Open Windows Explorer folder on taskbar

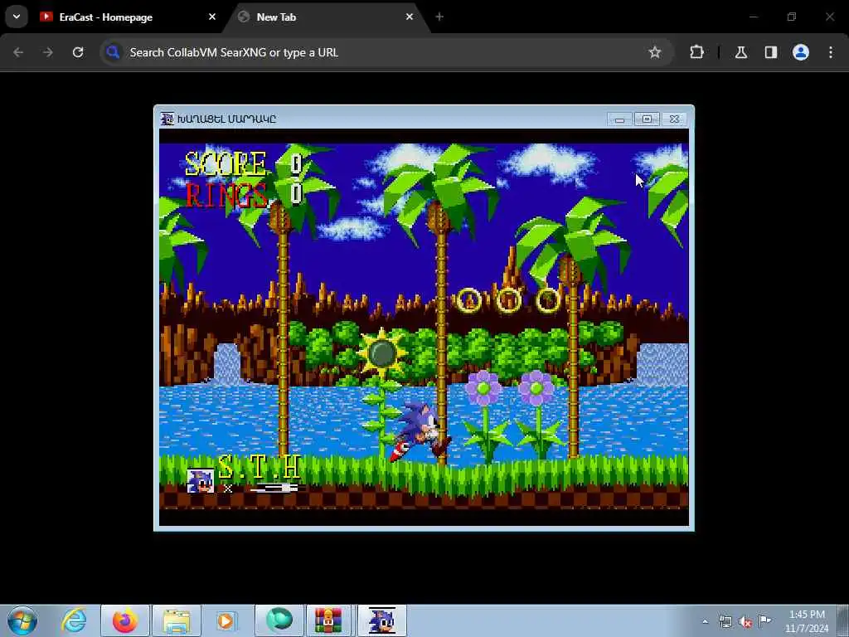tap(177, 620)
